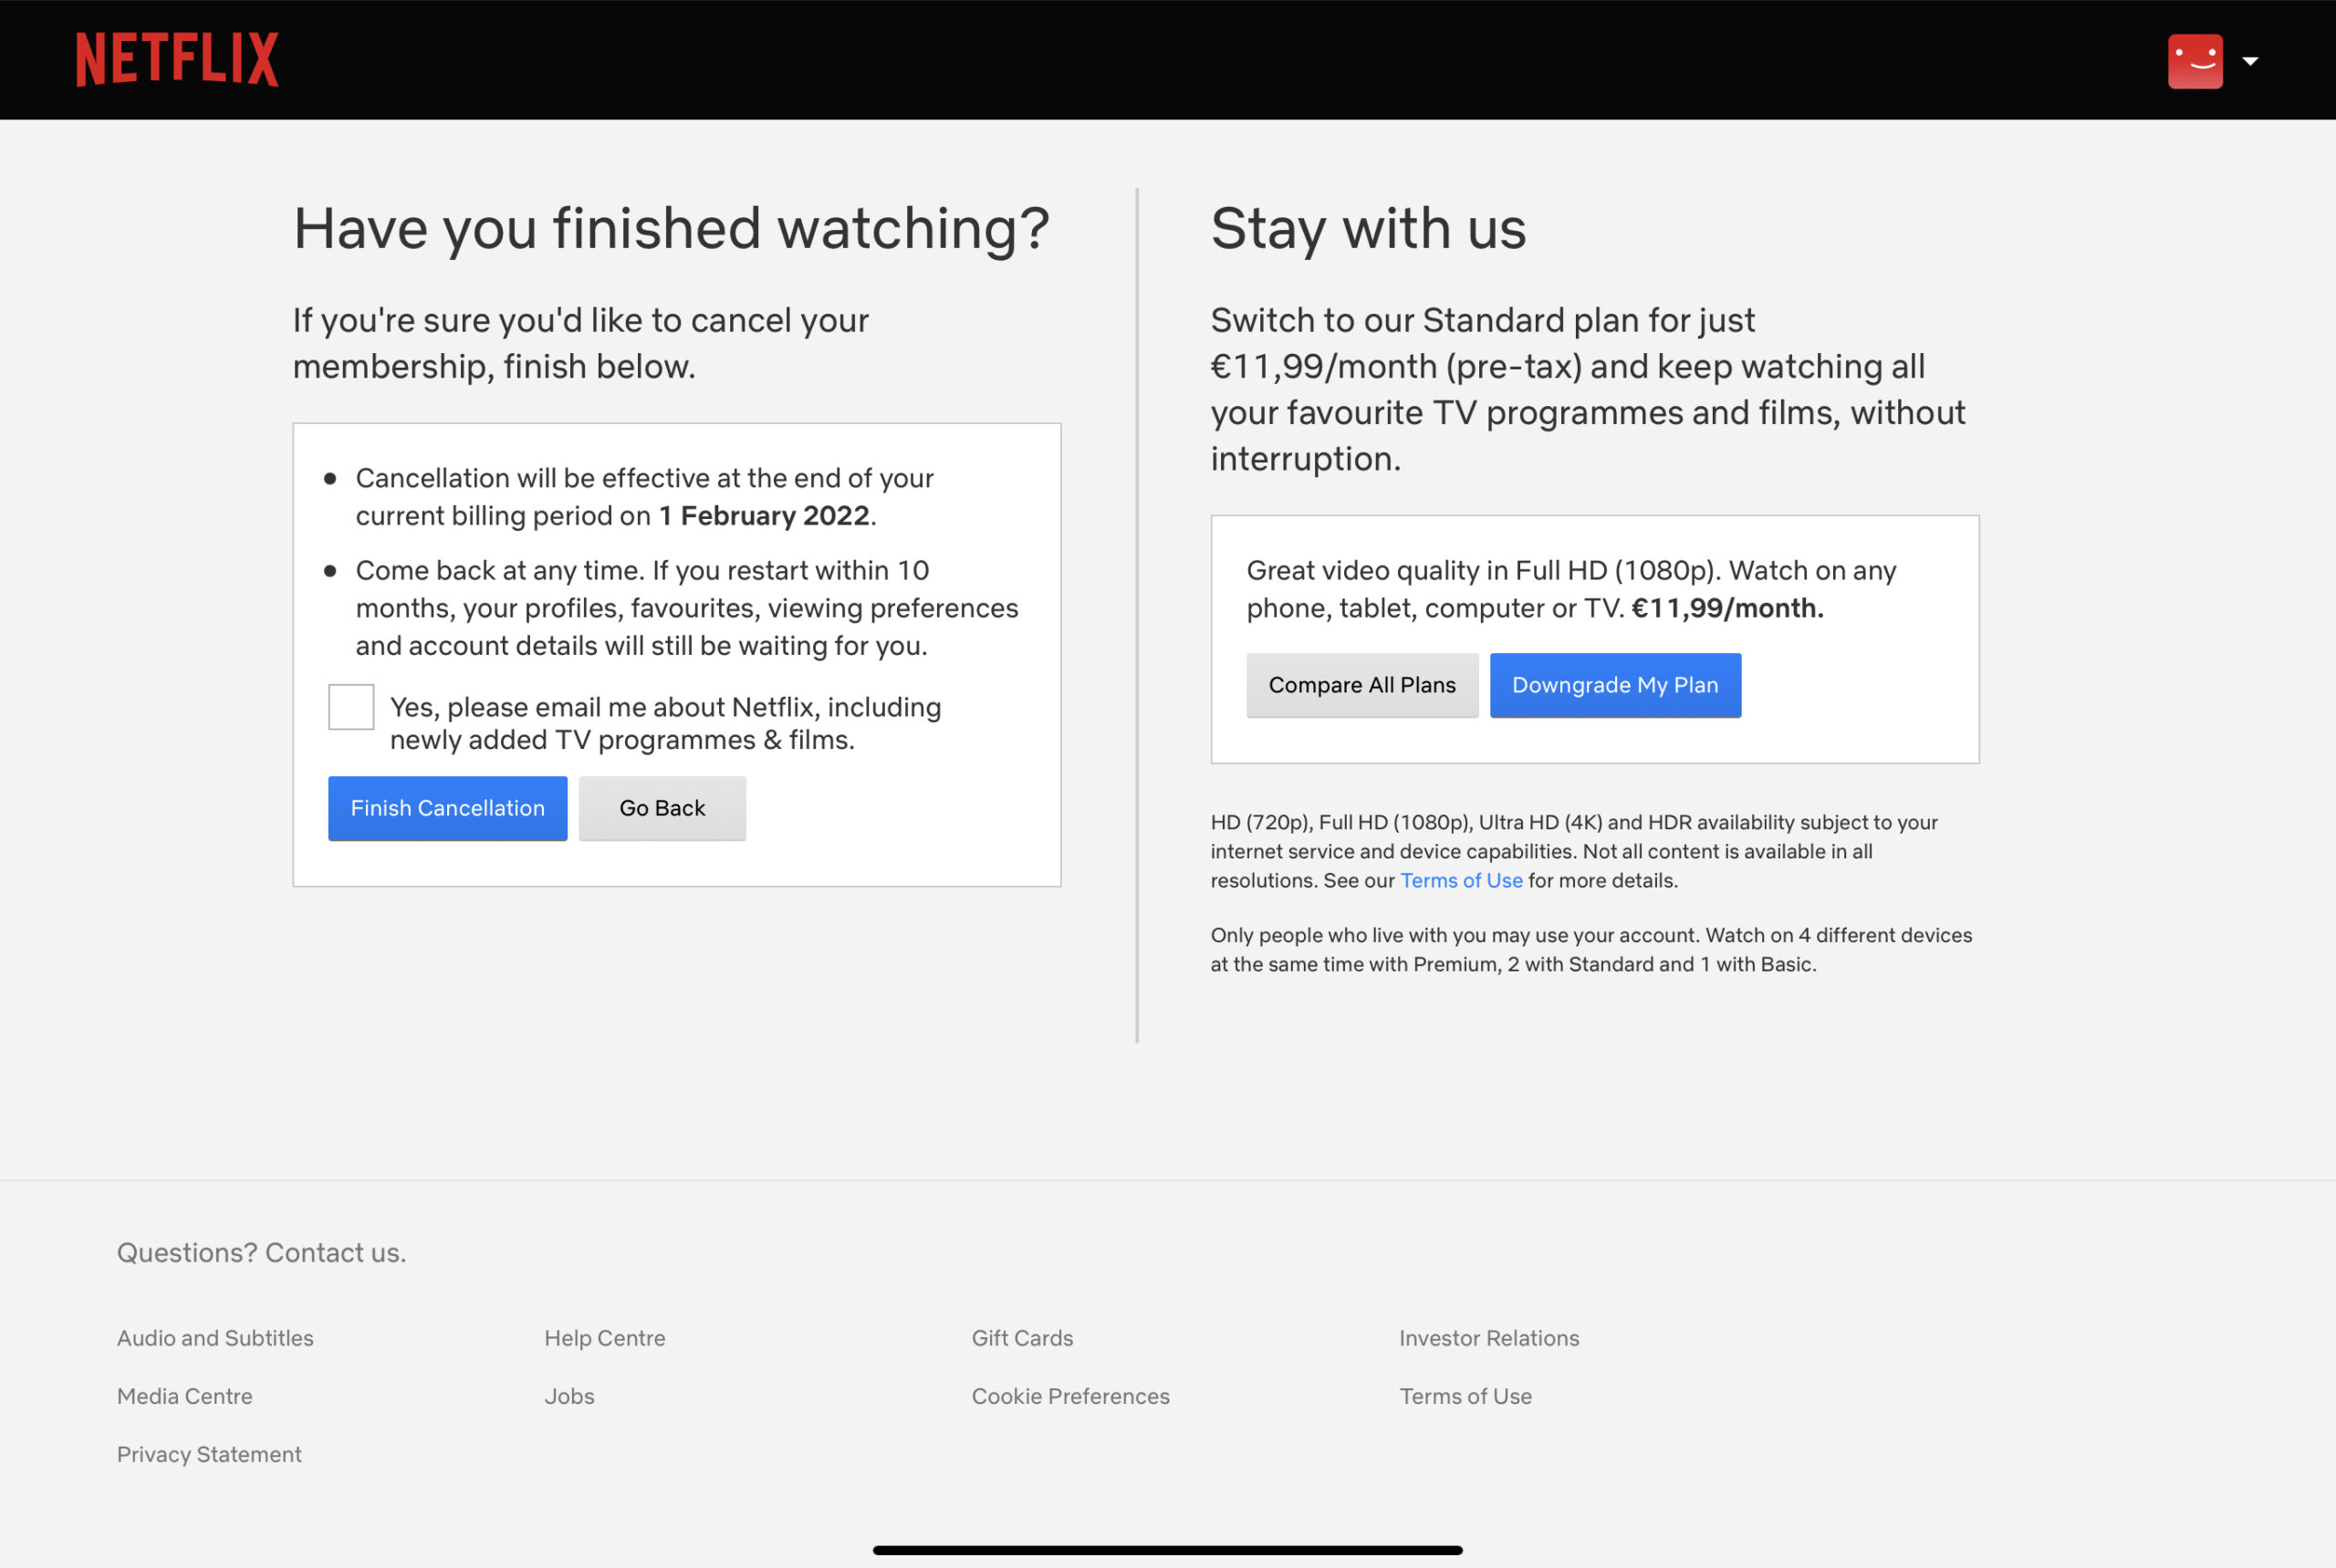This screenshot has width=2336, height=1568.
Task: Open Terms of Use footer link
Action: (x=1465, y=1396)
